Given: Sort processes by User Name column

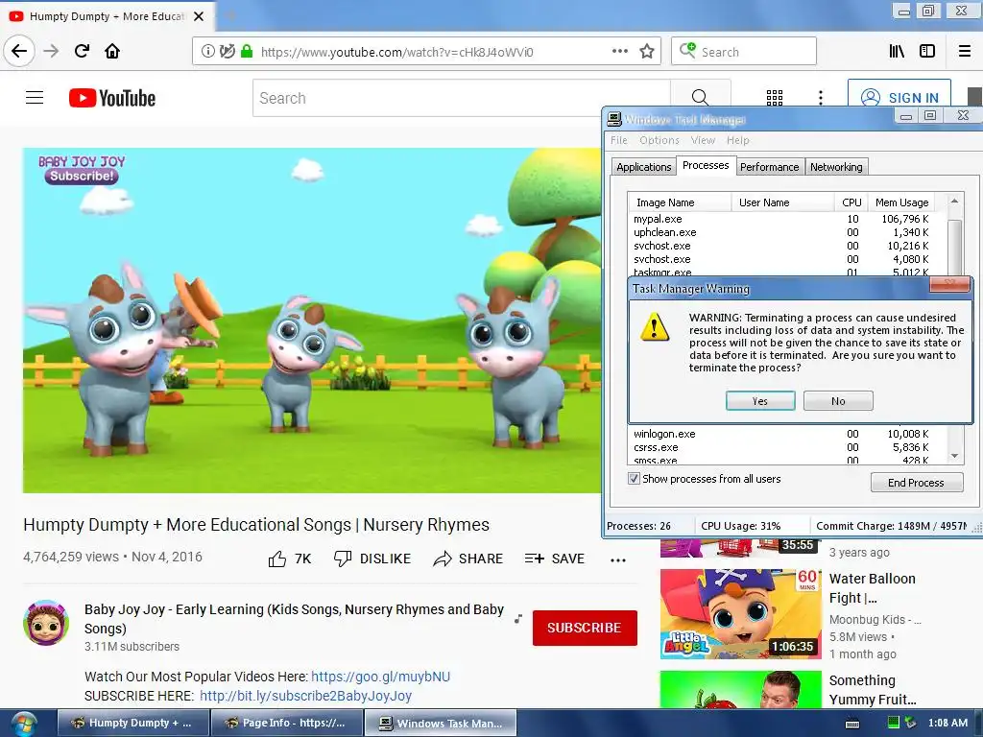Looking at the screenshot, I should tap(782, 202).
